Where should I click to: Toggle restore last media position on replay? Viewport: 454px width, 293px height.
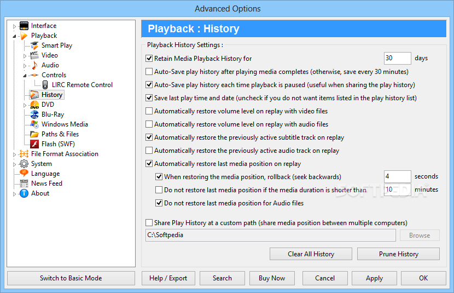pos(149,164)
